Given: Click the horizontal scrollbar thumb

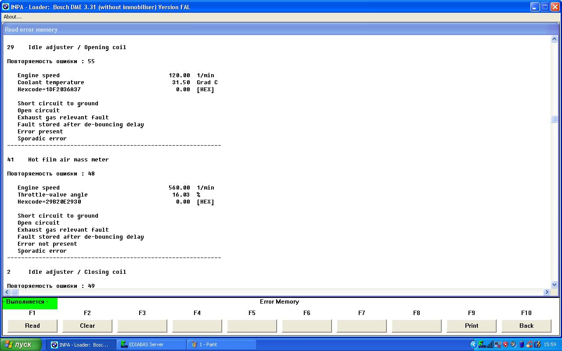Looking at the screenshot, I should [x=14, y=292].
